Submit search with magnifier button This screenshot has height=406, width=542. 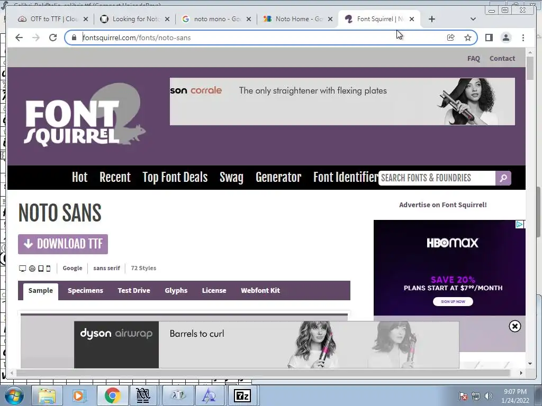coord(503,178)
